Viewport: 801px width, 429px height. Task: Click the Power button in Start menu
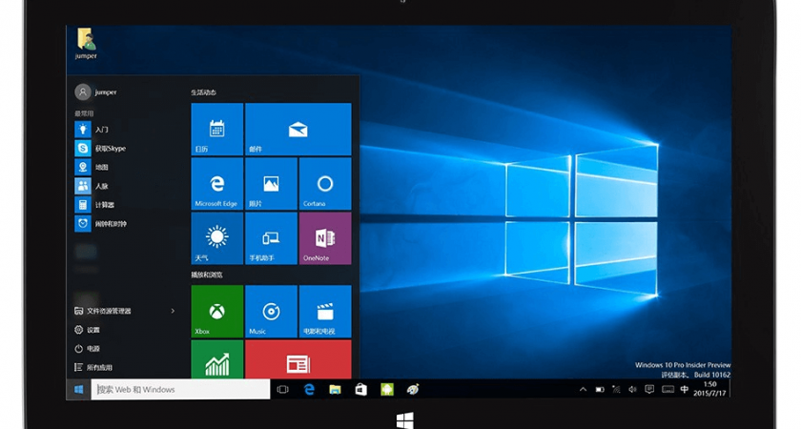(93, 348)
